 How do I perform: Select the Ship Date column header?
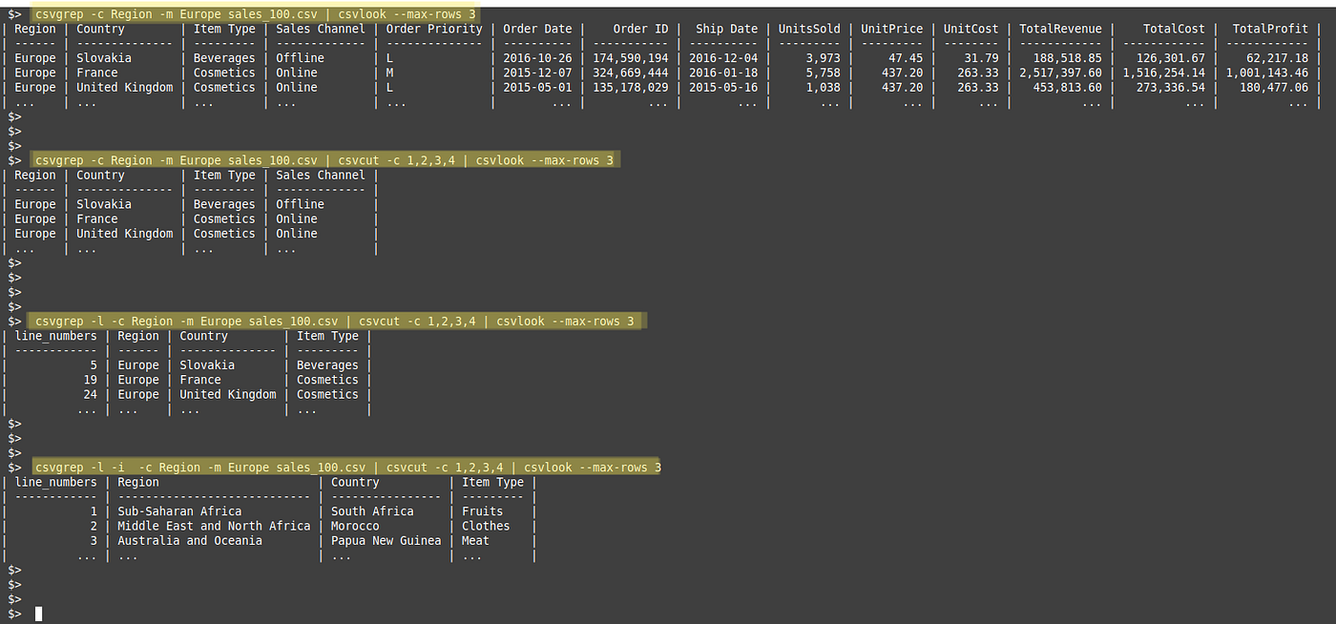click(726, 29)
